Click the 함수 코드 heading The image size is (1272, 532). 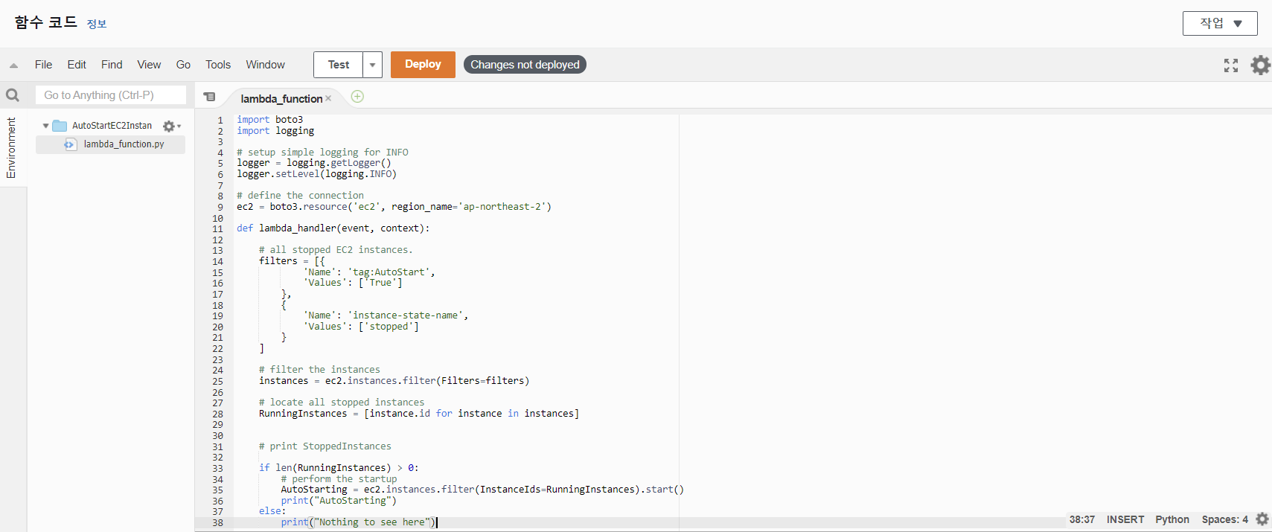click(46, 22)
